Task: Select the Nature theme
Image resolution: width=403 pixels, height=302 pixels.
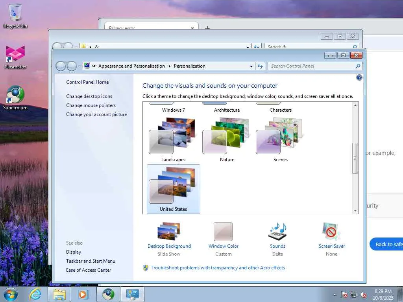Action: coord(227,140)
